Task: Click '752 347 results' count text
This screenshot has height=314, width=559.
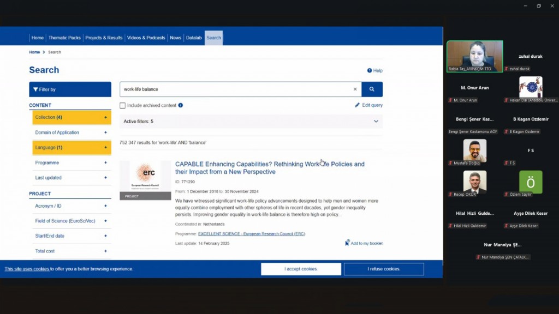Action: [163, 142]
